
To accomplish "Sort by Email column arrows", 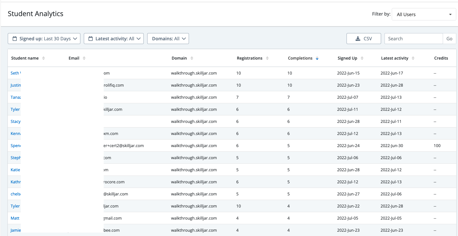I will coord(84,58).
